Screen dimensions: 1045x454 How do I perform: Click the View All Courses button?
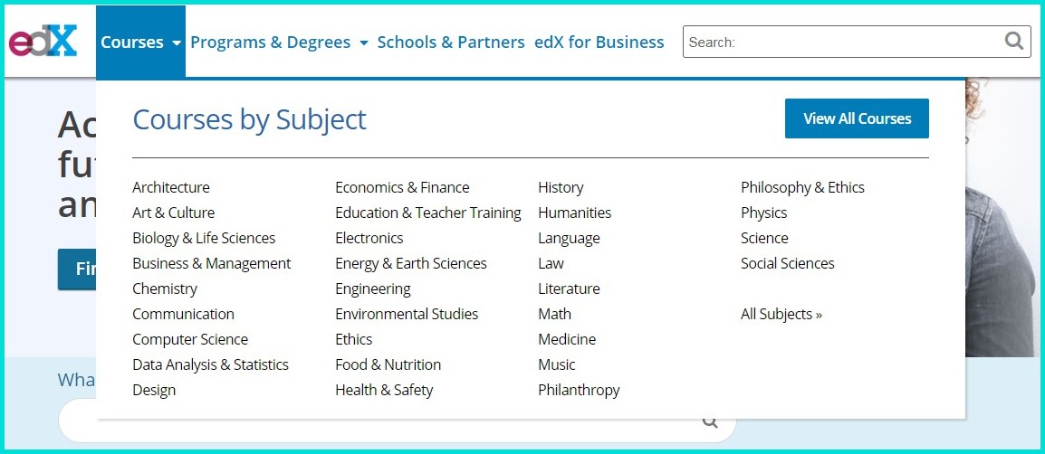[x=857, y=118]
